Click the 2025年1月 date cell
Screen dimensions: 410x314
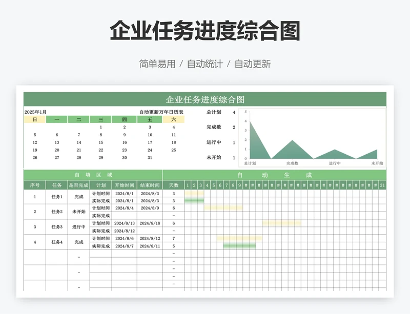point(35,112)
